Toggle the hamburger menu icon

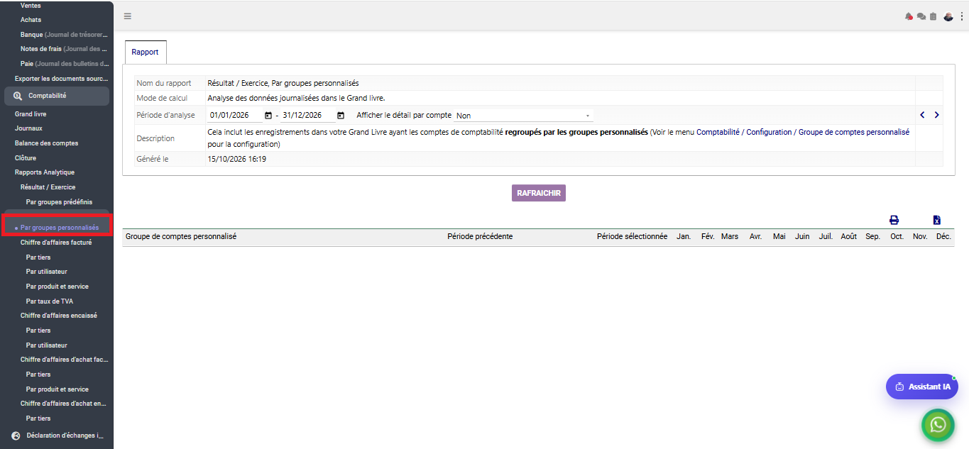pyautogui.click(x=128, y=16)
